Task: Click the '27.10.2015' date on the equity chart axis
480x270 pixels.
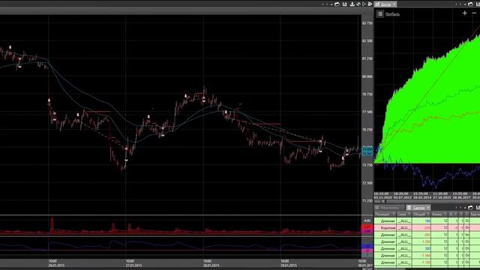Action: click(x=442, y=198)
